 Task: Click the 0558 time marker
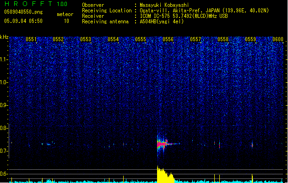click(x=223, y=39)
